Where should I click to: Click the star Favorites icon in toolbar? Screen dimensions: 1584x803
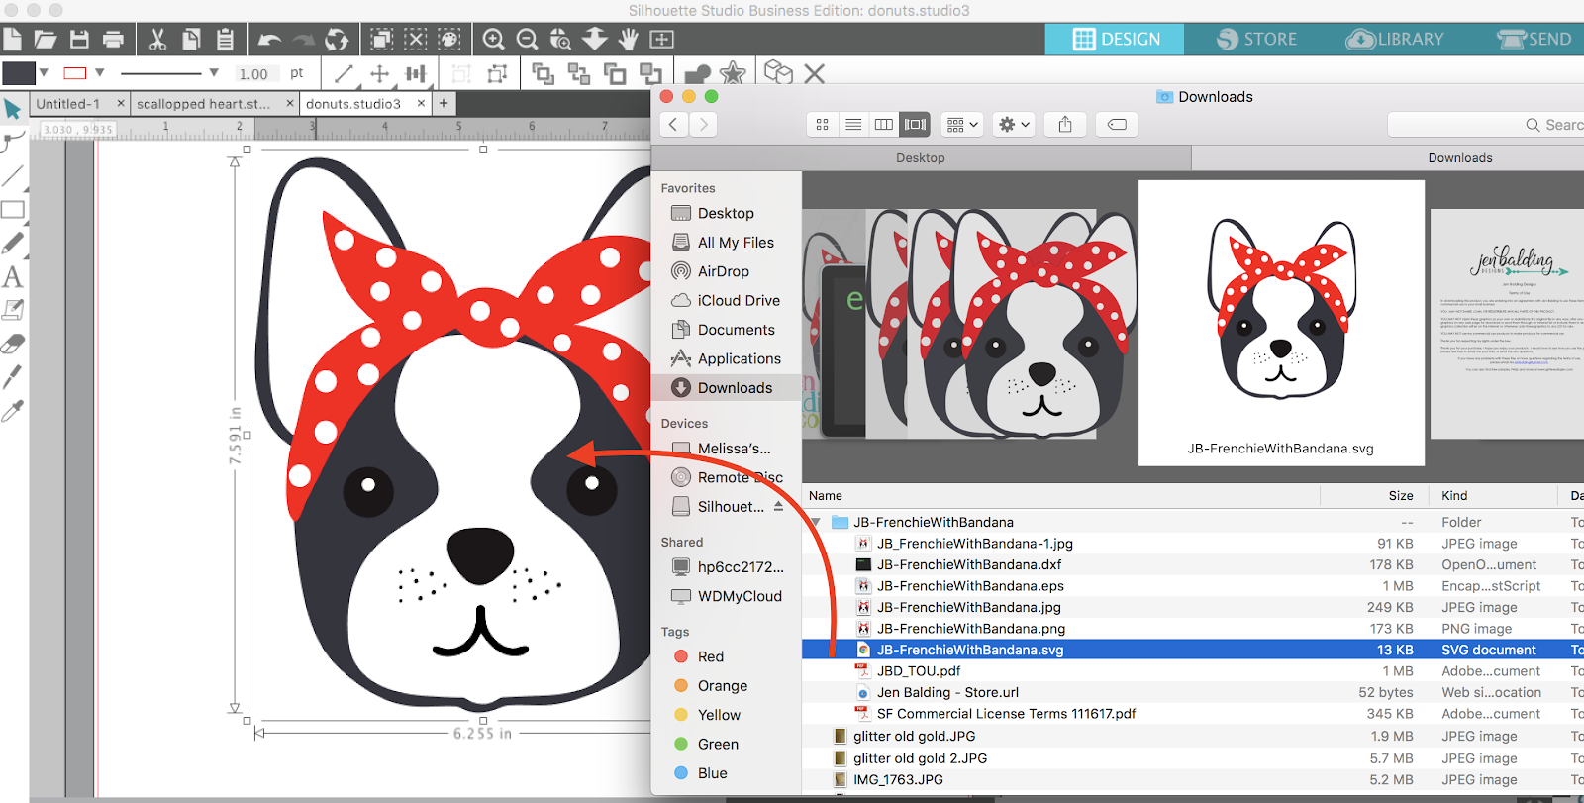pyautogui.click(x=733, y=73)
